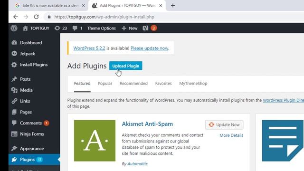The width and height of the screenshot is (304, 171).
Task: Click the Comments sidebar bubble icon
Action: (x=14, y=123)
